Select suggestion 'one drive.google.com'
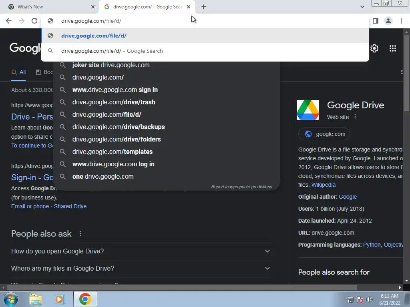This screenshot has width=410, height=307. click(167, 176)
